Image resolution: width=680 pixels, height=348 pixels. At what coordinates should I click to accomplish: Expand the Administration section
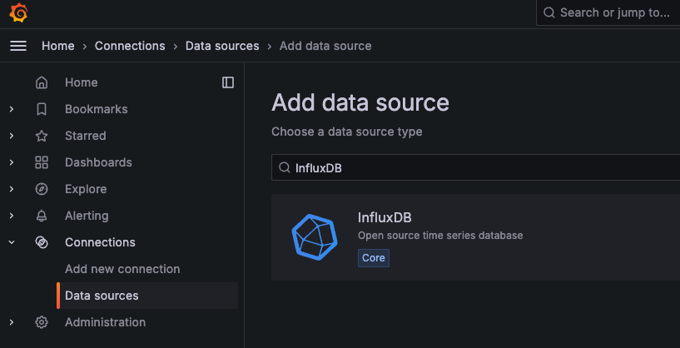click(12, 322)
